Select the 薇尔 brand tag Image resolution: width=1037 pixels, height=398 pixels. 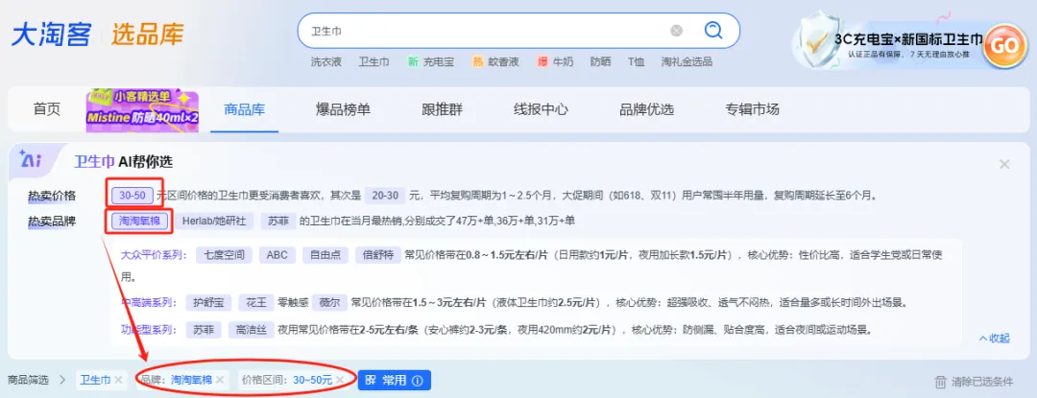click(x=329, y=303)
